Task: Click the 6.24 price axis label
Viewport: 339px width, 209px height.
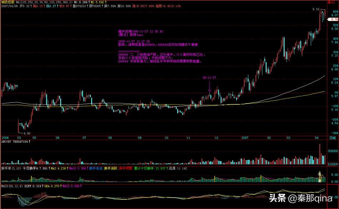Action: pyautogui.click(x=335, y=83)
